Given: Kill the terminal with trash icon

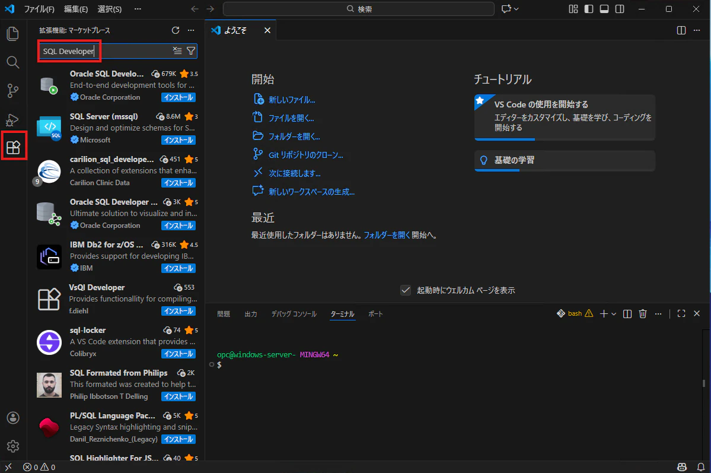Looking at the screenshot, I should click(643, 314).
